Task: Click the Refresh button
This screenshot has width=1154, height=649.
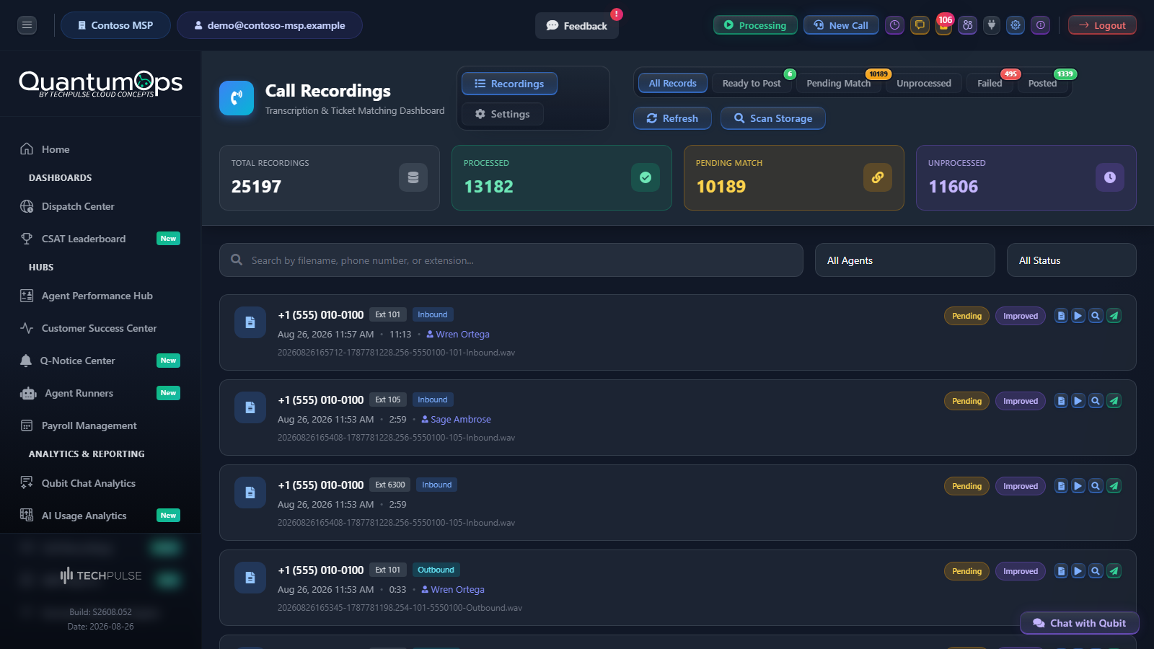Action: (x=672, y=118)
